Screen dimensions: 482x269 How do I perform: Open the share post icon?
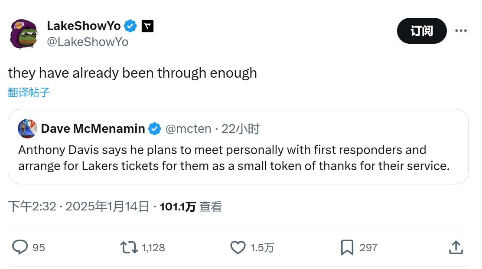(456, 247)
